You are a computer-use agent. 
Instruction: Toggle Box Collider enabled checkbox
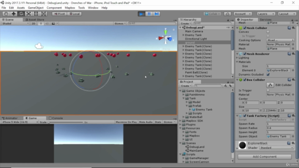point(245,80)
